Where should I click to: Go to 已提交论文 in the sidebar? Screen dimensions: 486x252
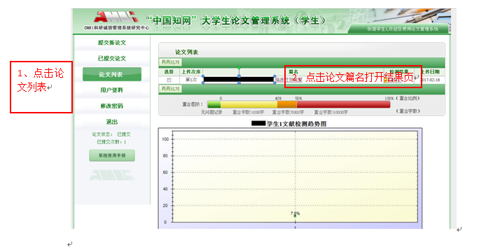click(x=112, y=59)
